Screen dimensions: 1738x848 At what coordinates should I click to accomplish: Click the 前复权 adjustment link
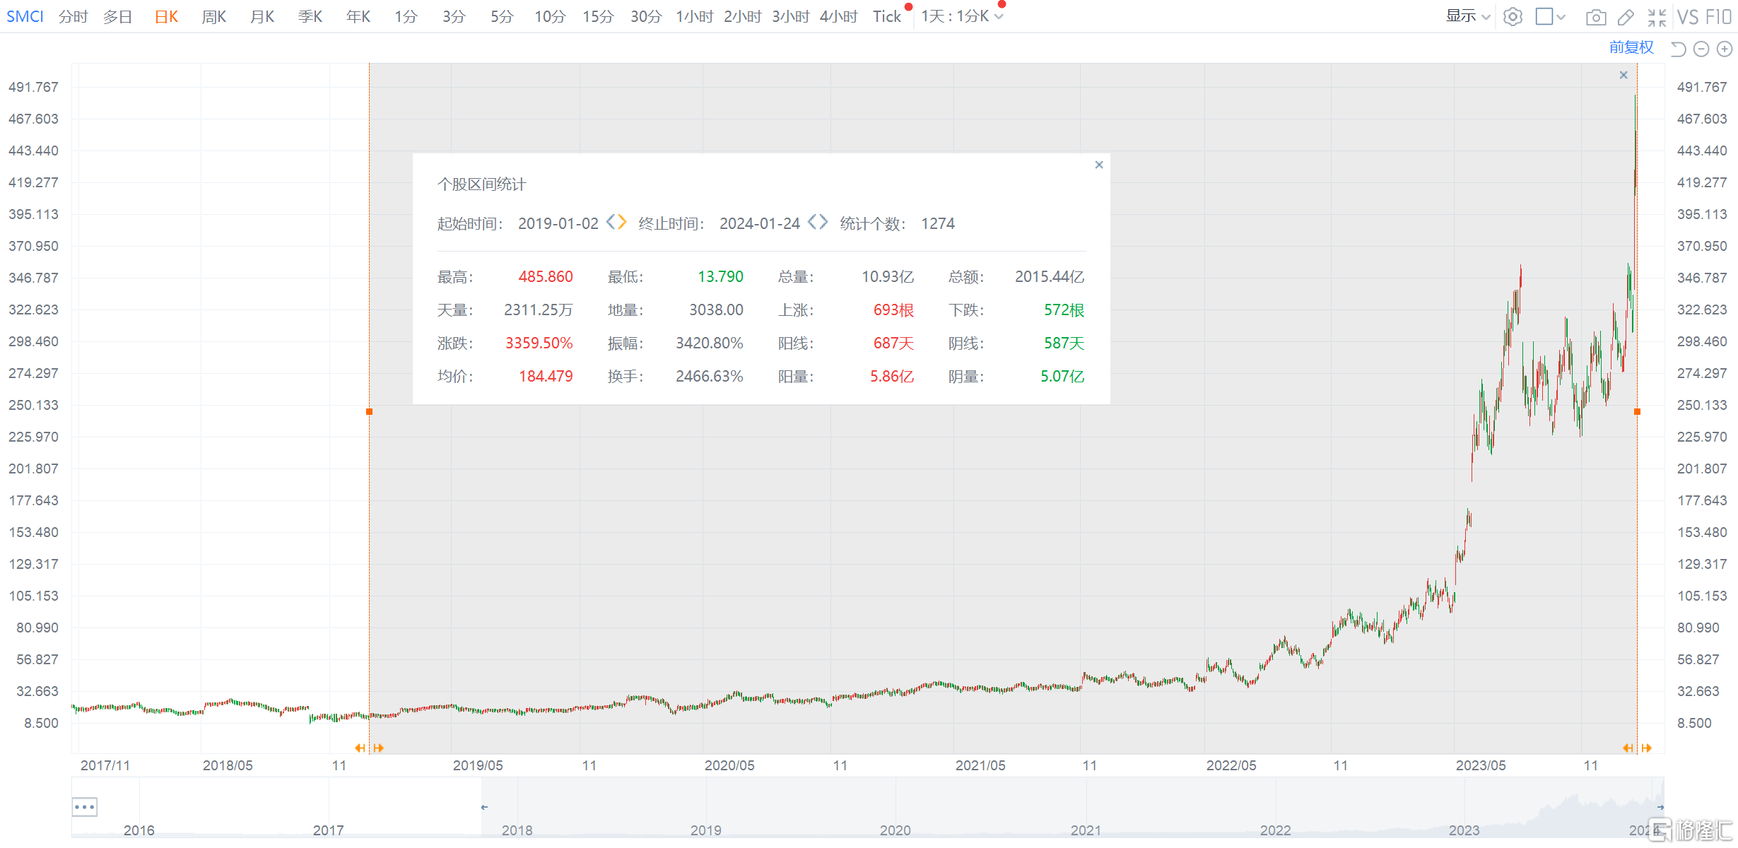click(1631, 47)
